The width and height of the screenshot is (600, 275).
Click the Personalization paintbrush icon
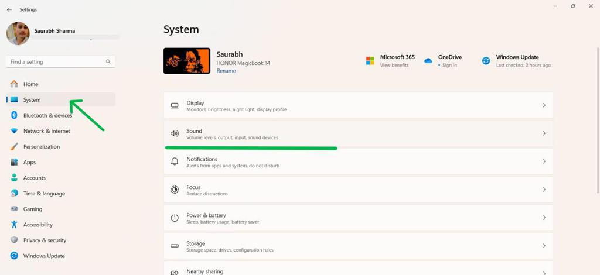14,147
